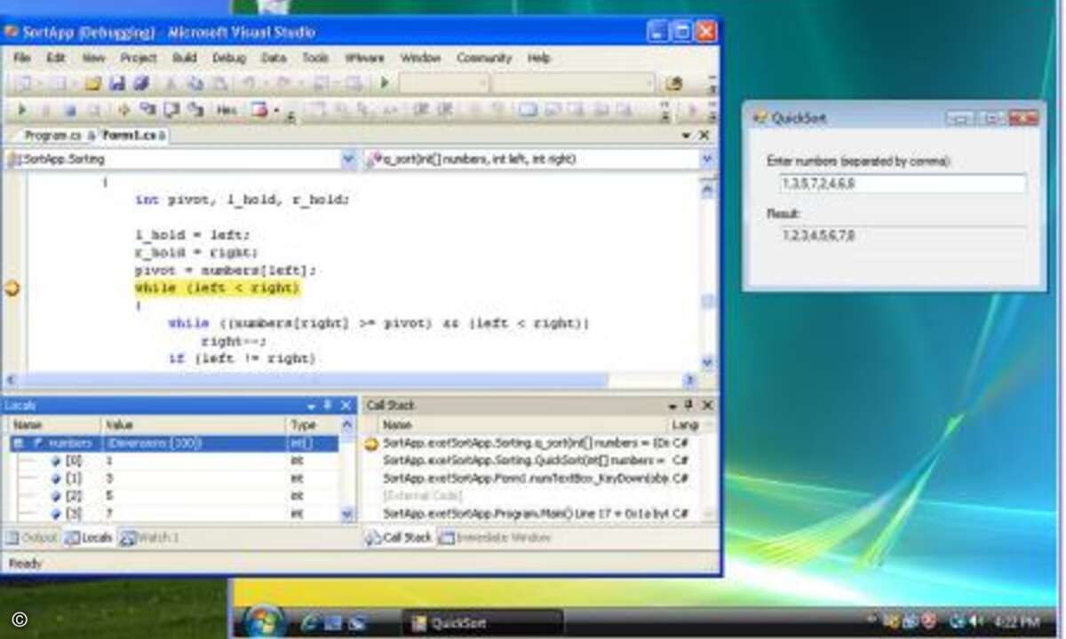Switch to the Program.cs tab

click(52, 136)
